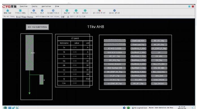Click the HV_EF1_Trip indicator
197x109 pixels.
[x=138, y=84]
